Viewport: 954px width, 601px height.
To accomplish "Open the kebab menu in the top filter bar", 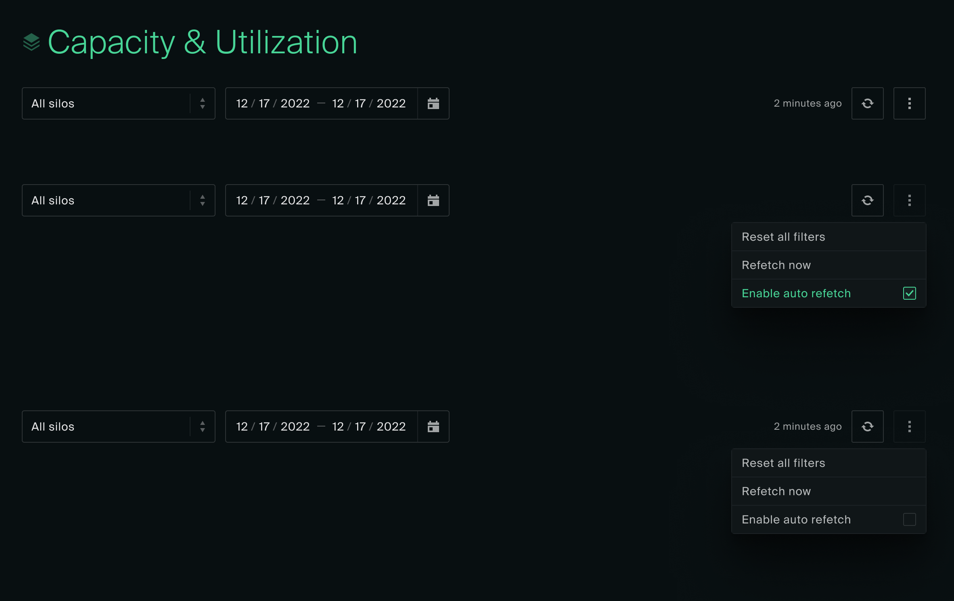I will click(x=909, y=103).
